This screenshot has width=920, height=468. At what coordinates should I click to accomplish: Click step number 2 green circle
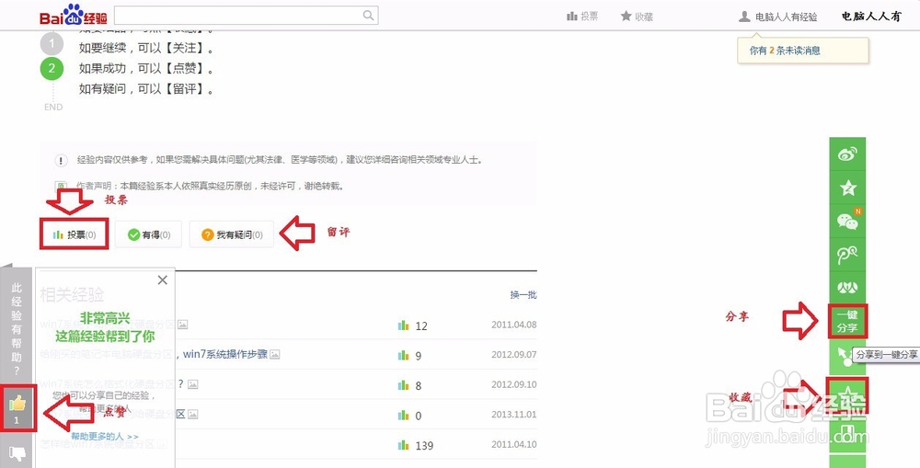pos(52,69)
